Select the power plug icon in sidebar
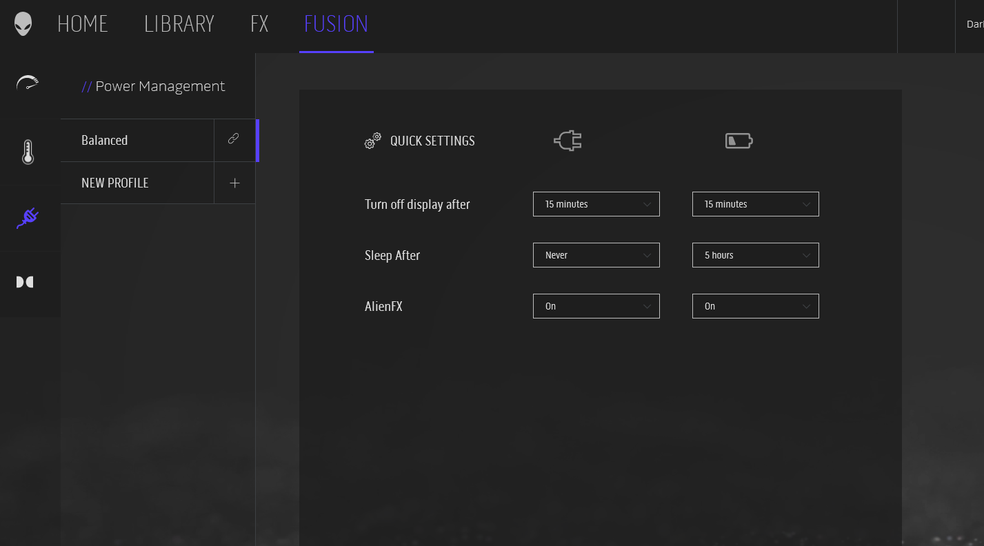Image resolution: width=984 pixels, height=546 pixels. click(28, 218)
